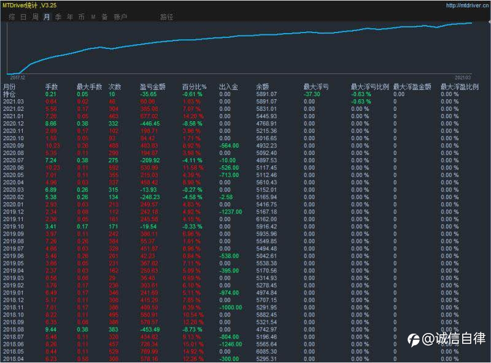The image size is (491, 363).
Task: Select the 2020.07 month row label
Action: coord(14,160)
